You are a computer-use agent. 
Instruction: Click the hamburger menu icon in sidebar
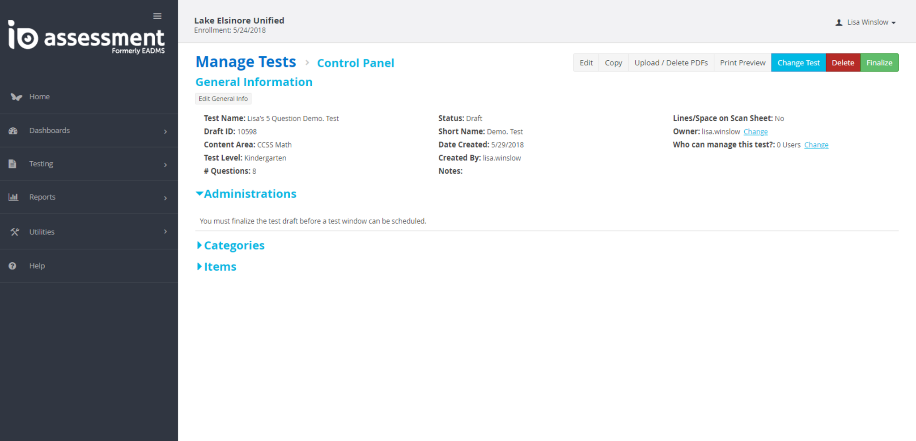157,16
